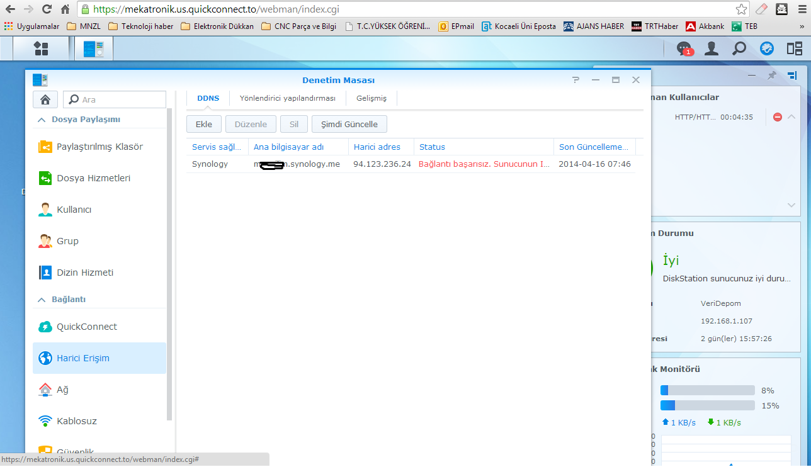Collapse the Bağlantı section
The width and height of the screenshot is (811, 467).
tap(42, 300)
